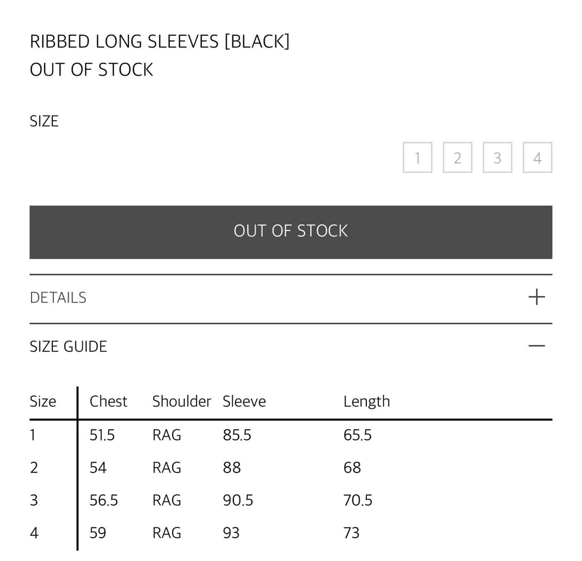582x561 pixels.
Task: Click the 88 sleeve measurement for size 2
Action: pyautogui.click(x=232, y=467)
